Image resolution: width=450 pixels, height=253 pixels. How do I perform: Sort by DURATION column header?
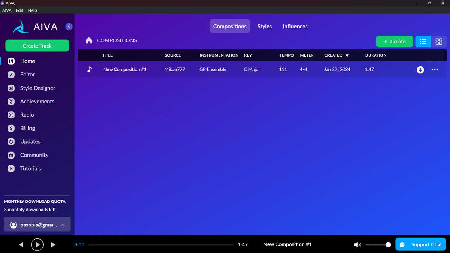[x=376, y=55]
